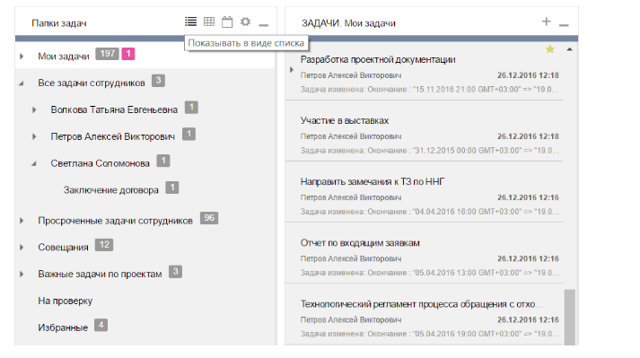Click the 4 badge next to Избранные
The width and height of the screenshot is (640, 358).
101,325
